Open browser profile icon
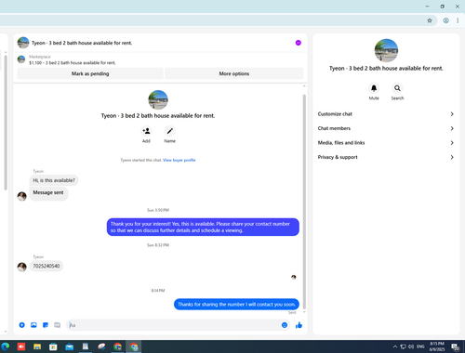465x353 pixels. [445, 20]
